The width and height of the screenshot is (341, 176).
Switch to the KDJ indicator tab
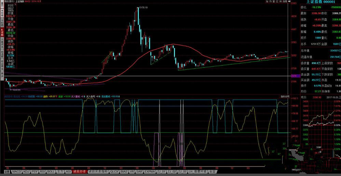[26, 172]
